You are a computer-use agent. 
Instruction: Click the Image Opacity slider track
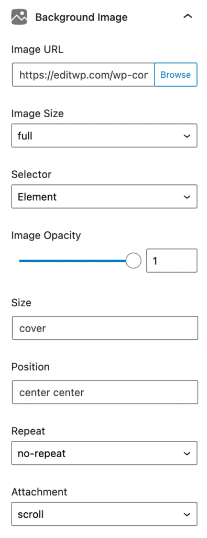click(x=73, y=261)
